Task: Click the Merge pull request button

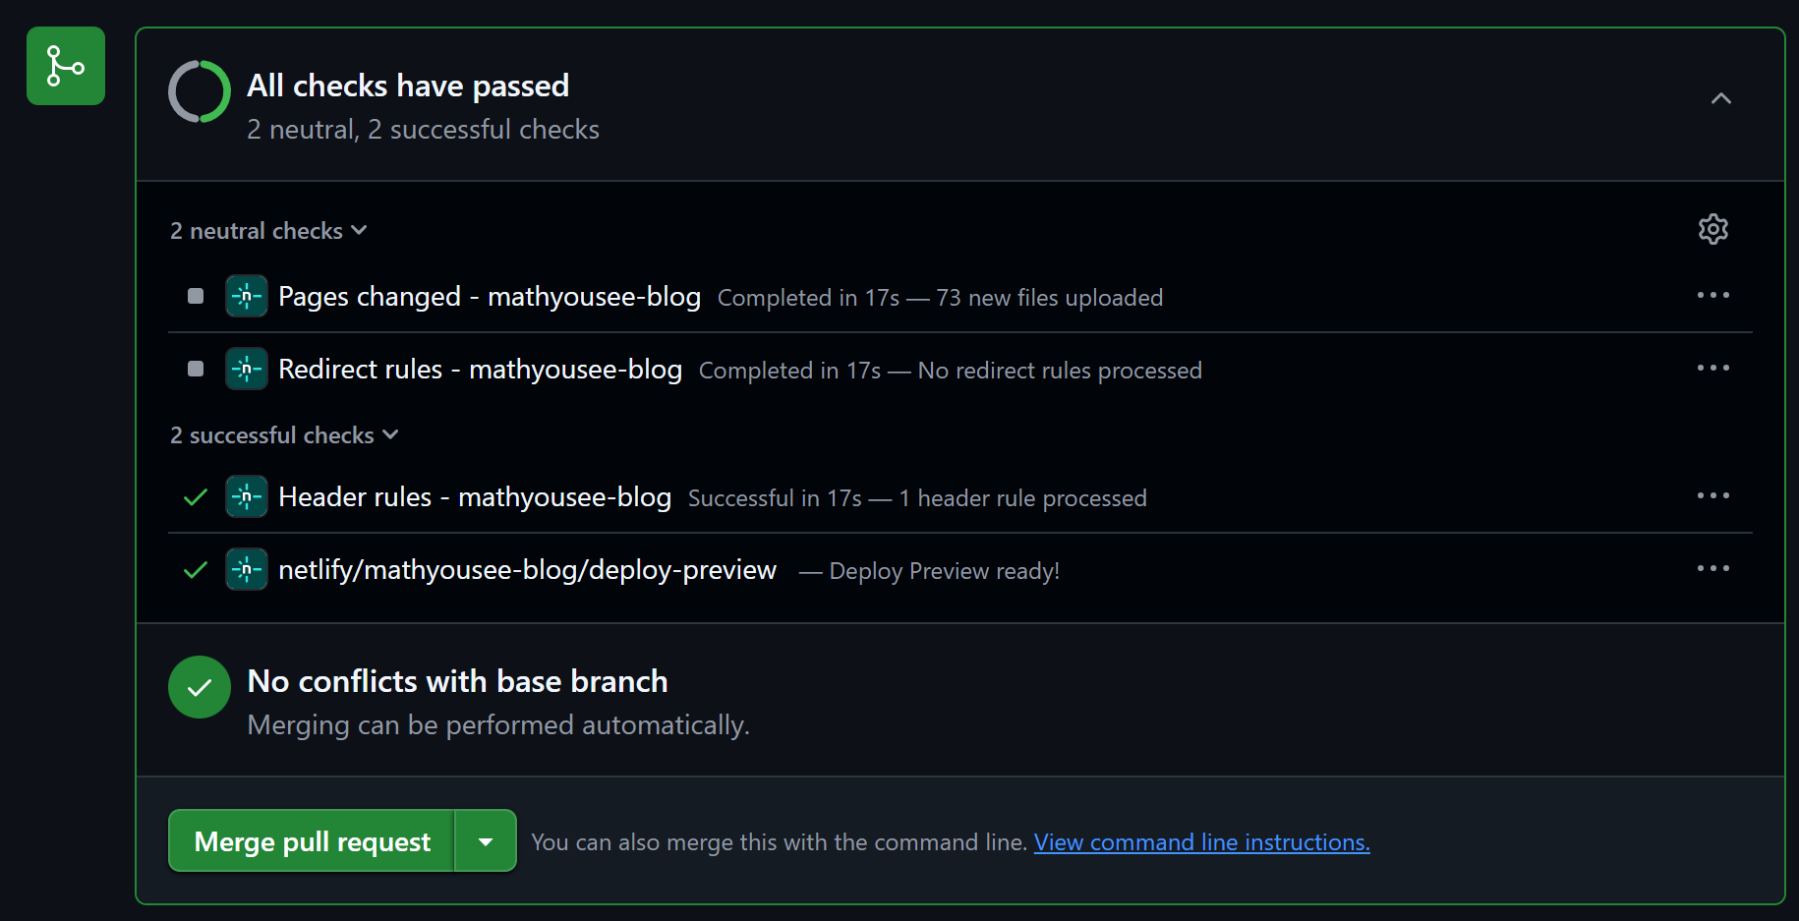Action: click(312, 841)
